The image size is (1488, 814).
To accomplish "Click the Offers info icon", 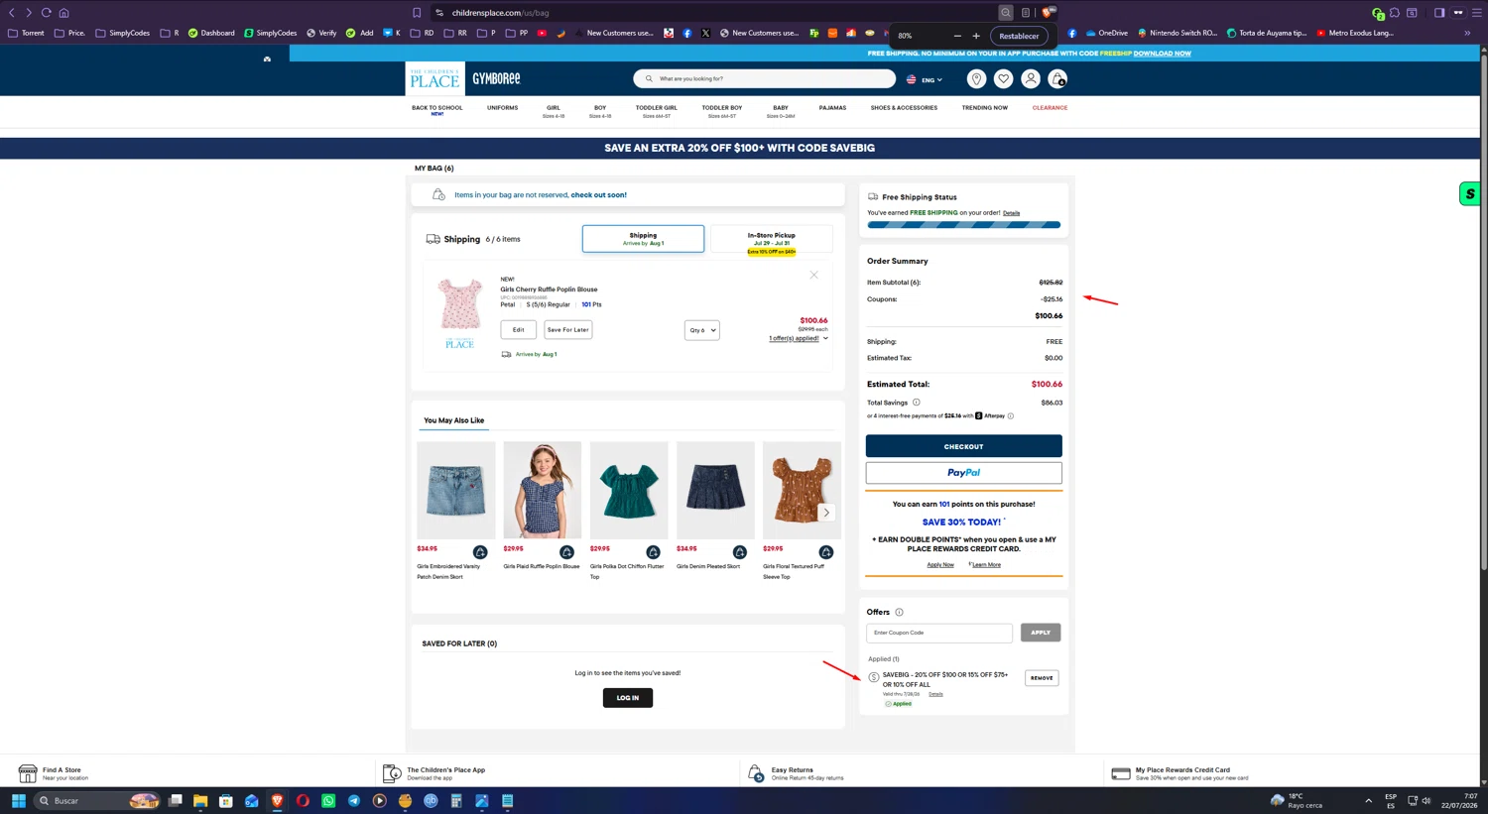I will (899, 612).
